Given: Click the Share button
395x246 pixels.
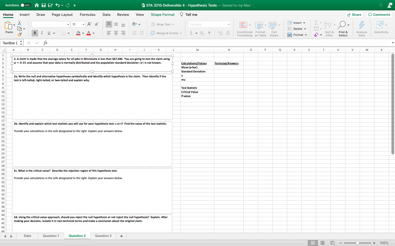Looking at the screenshot, I should [x=354, y=15].
